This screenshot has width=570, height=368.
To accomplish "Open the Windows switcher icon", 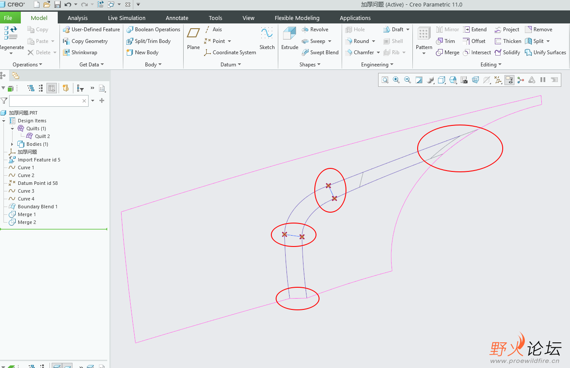I will (111, 4).
